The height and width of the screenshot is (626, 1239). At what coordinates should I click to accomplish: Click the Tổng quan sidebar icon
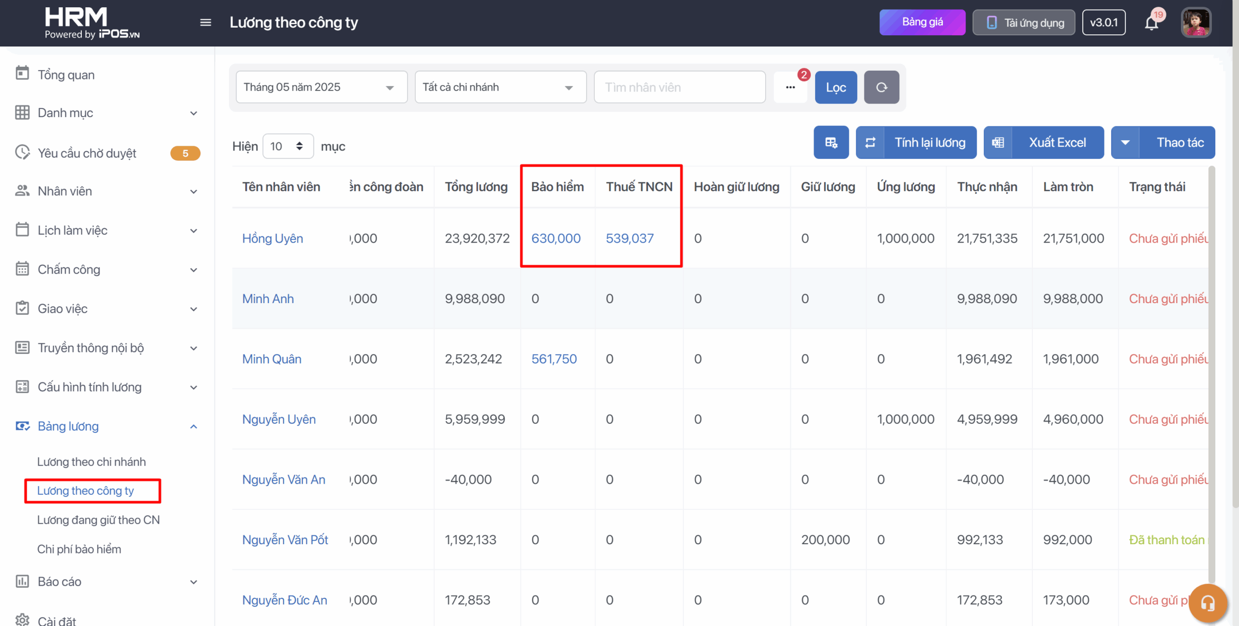[x=22, y=74]
